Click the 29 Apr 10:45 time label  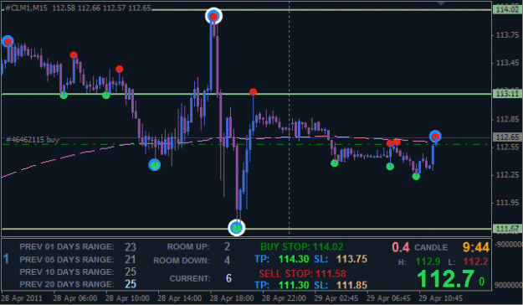[x=441, y=298]
